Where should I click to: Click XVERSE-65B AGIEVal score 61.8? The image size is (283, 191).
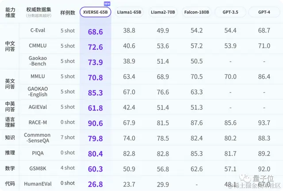96,108
